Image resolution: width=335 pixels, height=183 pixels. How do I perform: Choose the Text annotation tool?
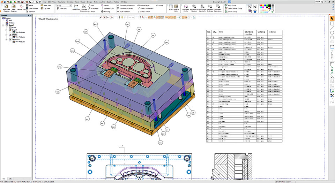[91, 5]
